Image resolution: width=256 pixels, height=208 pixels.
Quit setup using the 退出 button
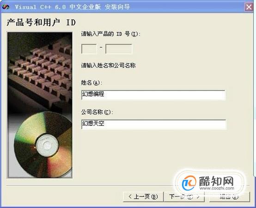coord(229,197)
